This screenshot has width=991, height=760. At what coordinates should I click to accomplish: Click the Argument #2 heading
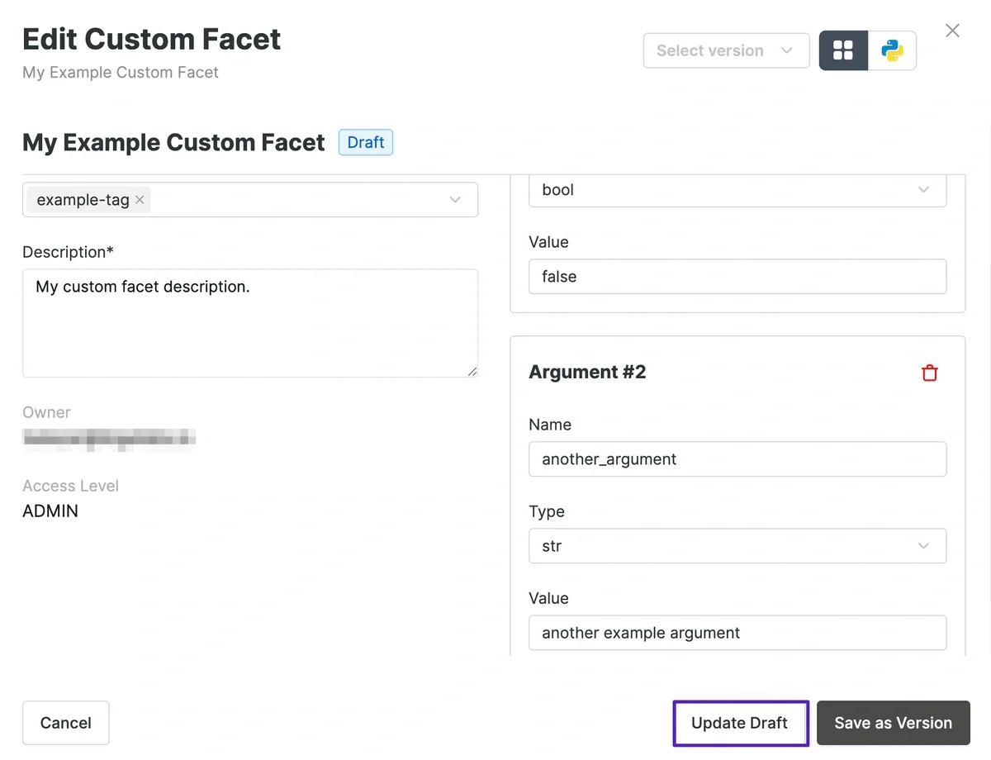(587, 372)
